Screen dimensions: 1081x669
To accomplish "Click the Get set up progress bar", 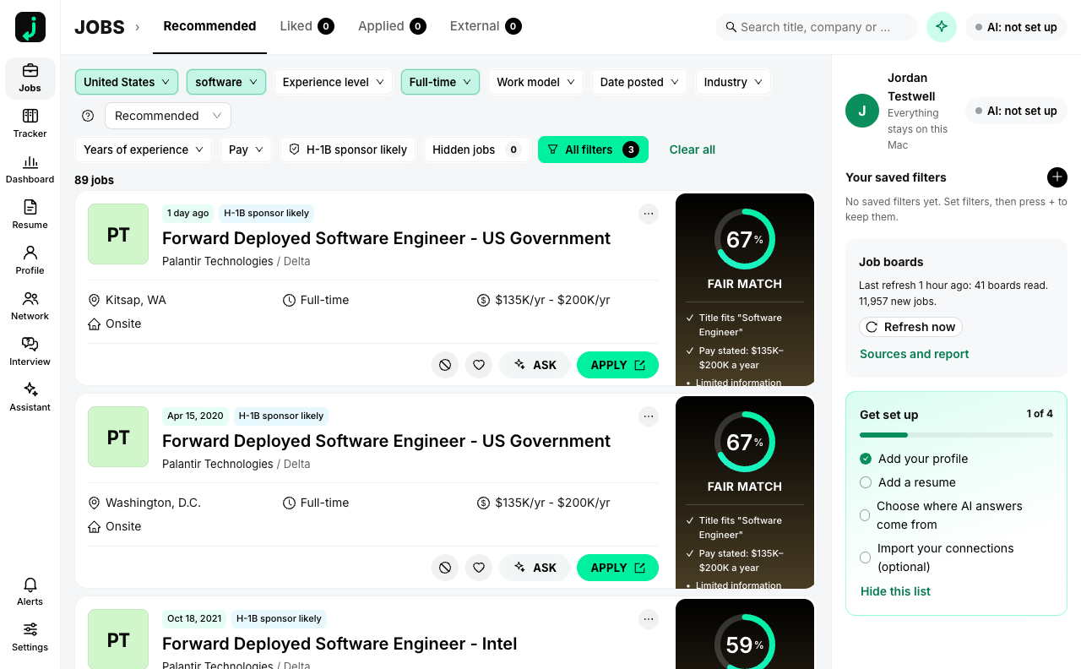I will pyautogui.click(x=956, y=435).
